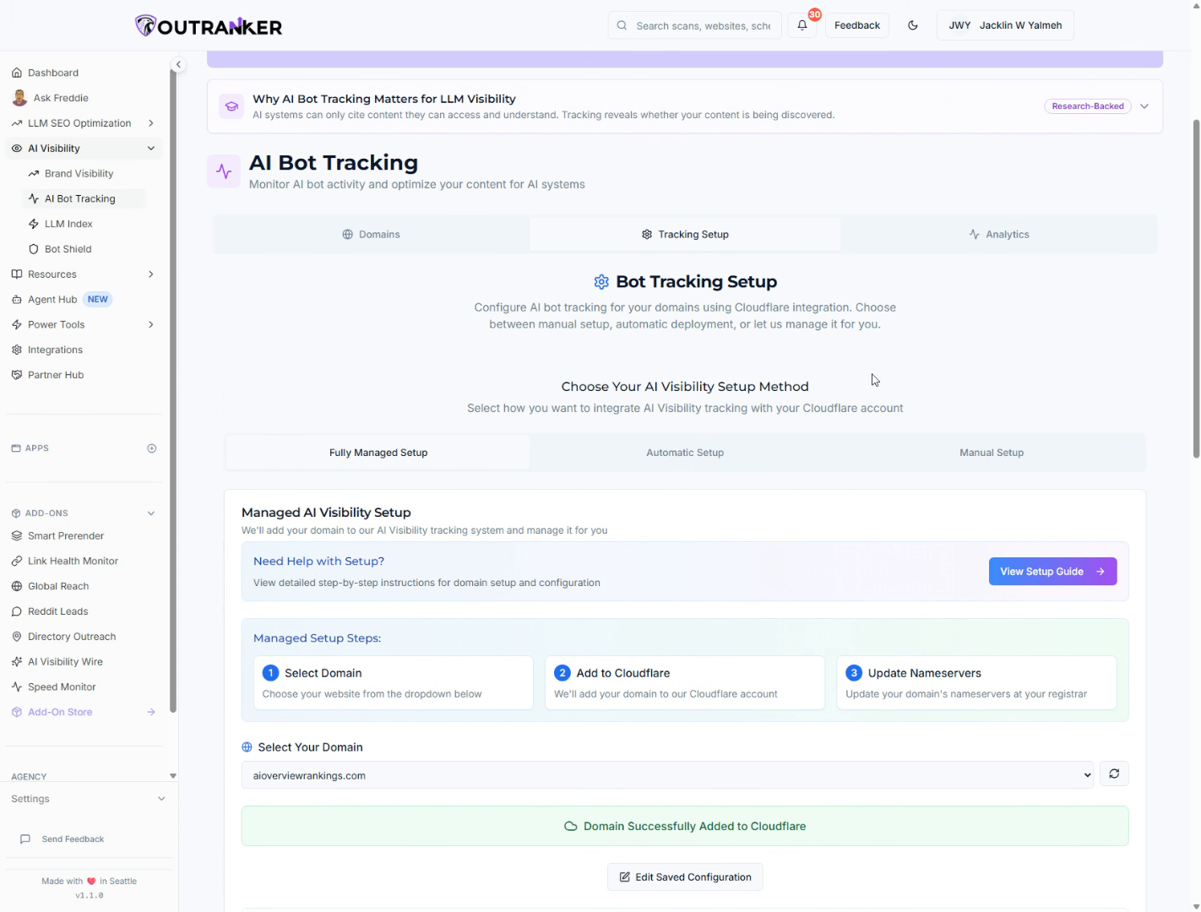Image resolution: width=1201 pixels, height=912 pixels.
Task: Collapse the sidebar using the arrow button
Action: [x=178, y=64]
